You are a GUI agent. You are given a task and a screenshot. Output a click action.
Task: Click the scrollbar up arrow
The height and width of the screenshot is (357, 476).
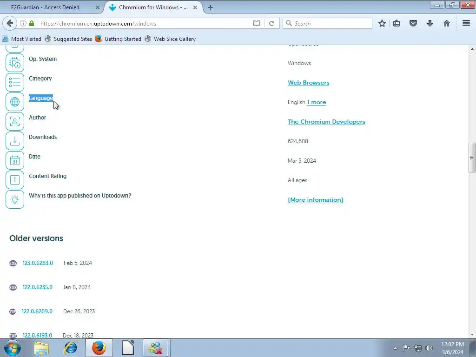[x=472, y=49]
